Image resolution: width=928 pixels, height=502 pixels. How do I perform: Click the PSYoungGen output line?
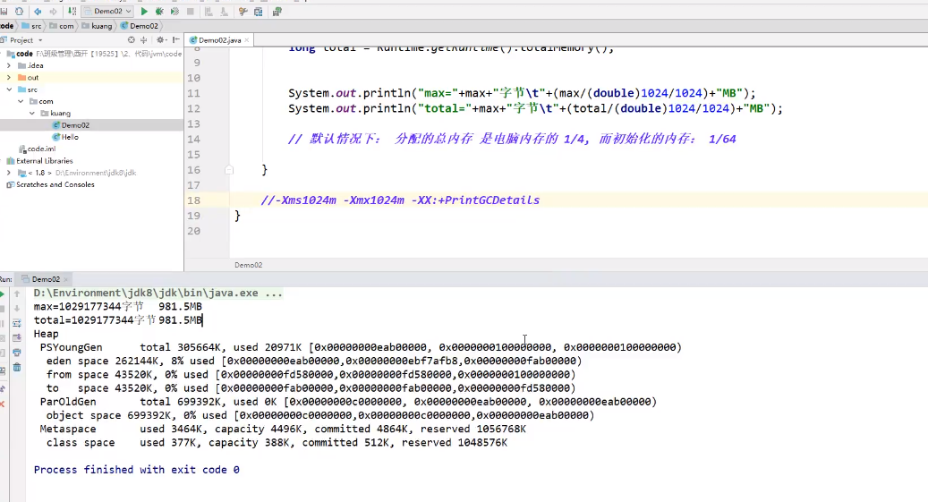[361, 347]
